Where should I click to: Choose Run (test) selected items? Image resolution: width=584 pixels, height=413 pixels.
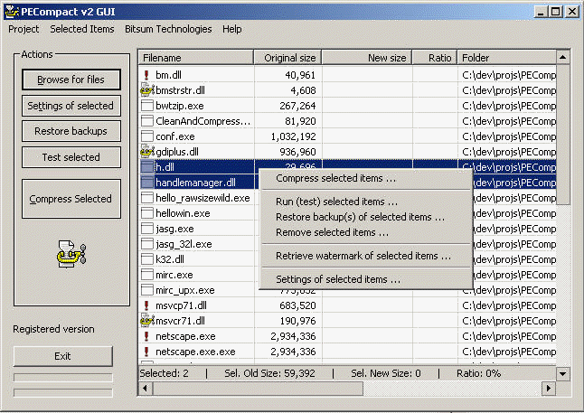click(x=366, y=202)
